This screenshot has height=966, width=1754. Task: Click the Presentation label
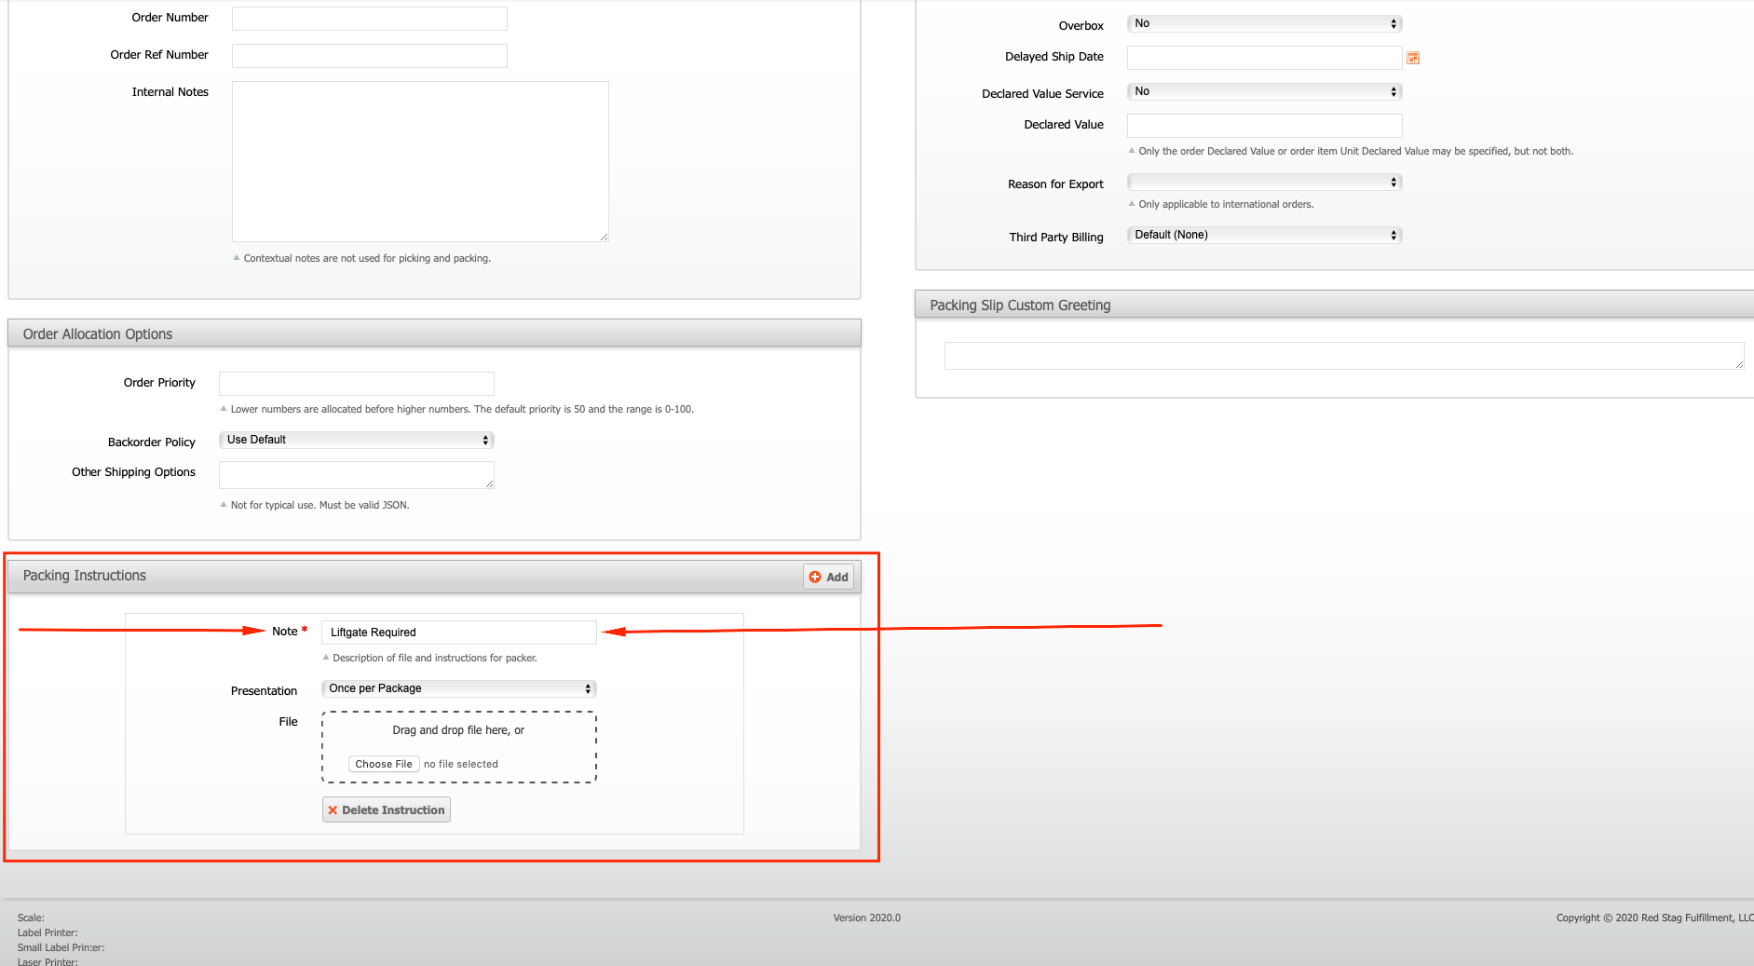click(265, 690)
